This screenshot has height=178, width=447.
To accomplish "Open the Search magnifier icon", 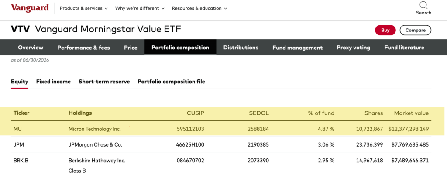I will click(423, 5).
